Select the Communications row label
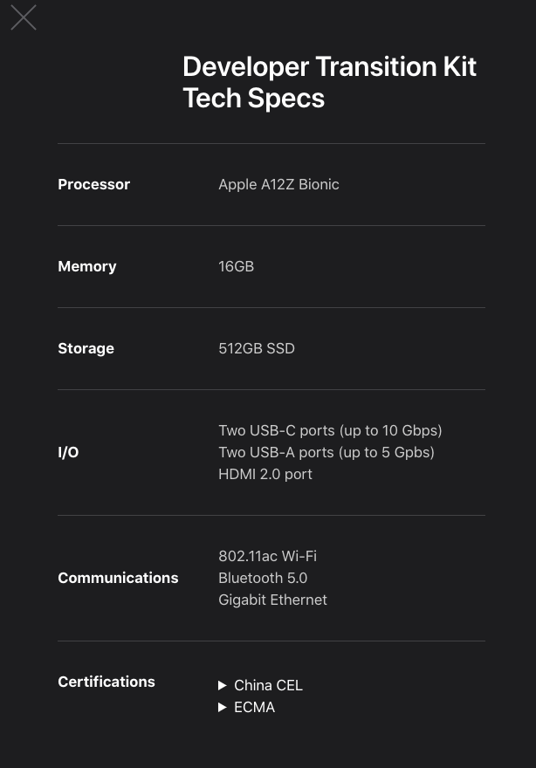The height and width of the screenshot is (768, 536). coord(118,578)
